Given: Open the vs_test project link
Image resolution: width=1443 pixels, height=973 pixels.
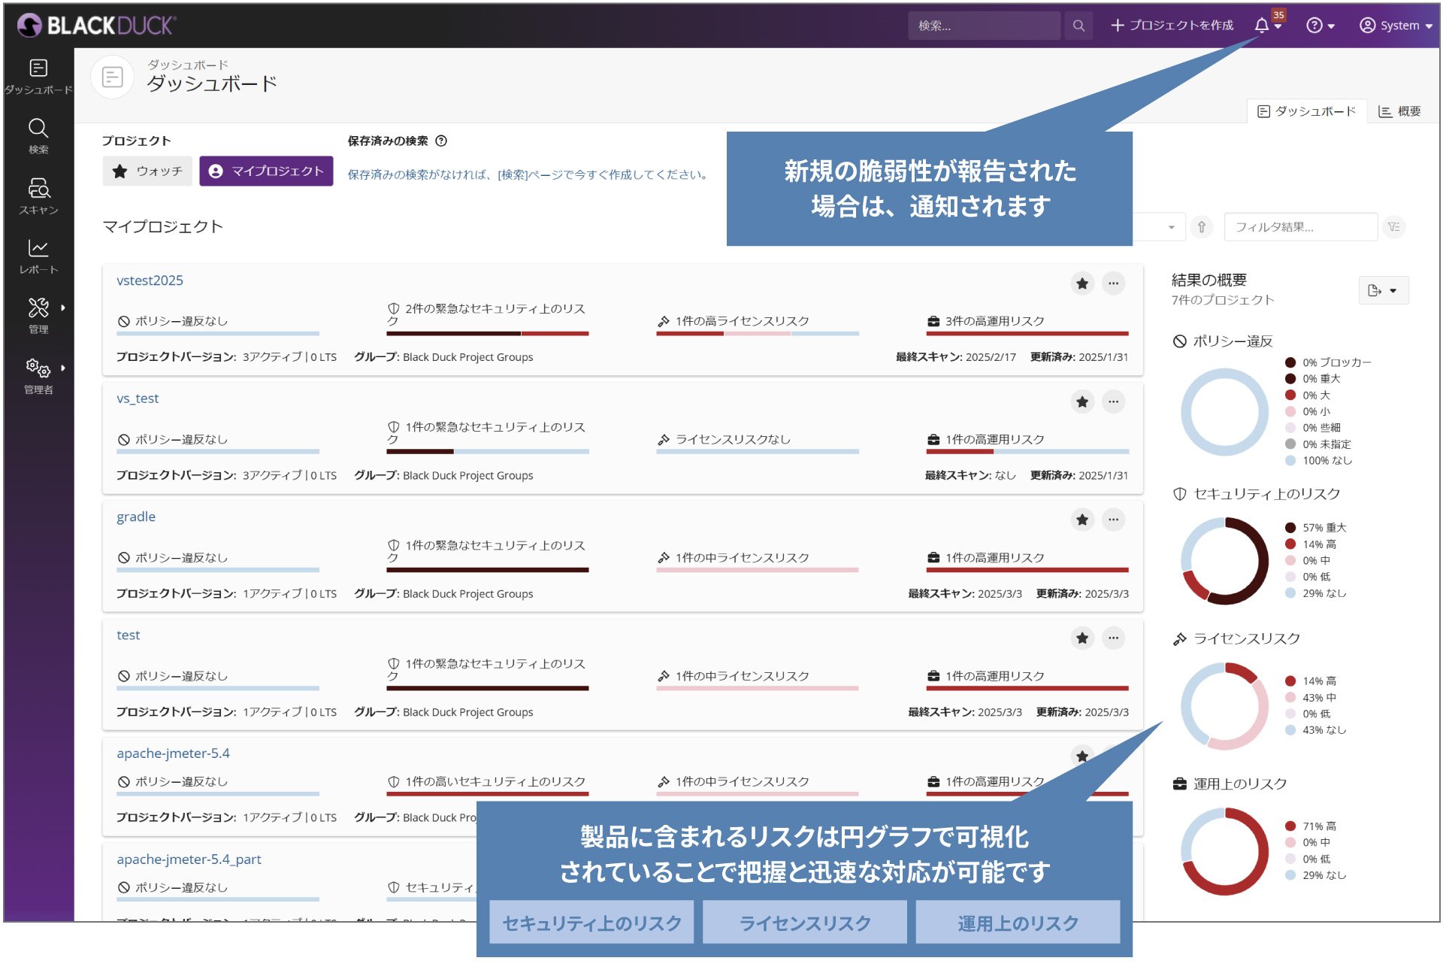Looking at the screenshot, I should 138,399.
